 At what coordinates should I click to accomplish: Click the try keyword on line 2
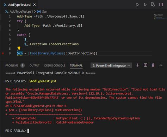[20, 21]
